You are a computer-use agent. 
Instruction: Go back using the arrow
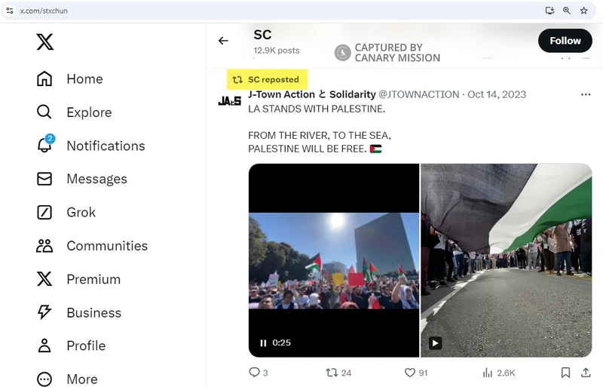[223, 41]
